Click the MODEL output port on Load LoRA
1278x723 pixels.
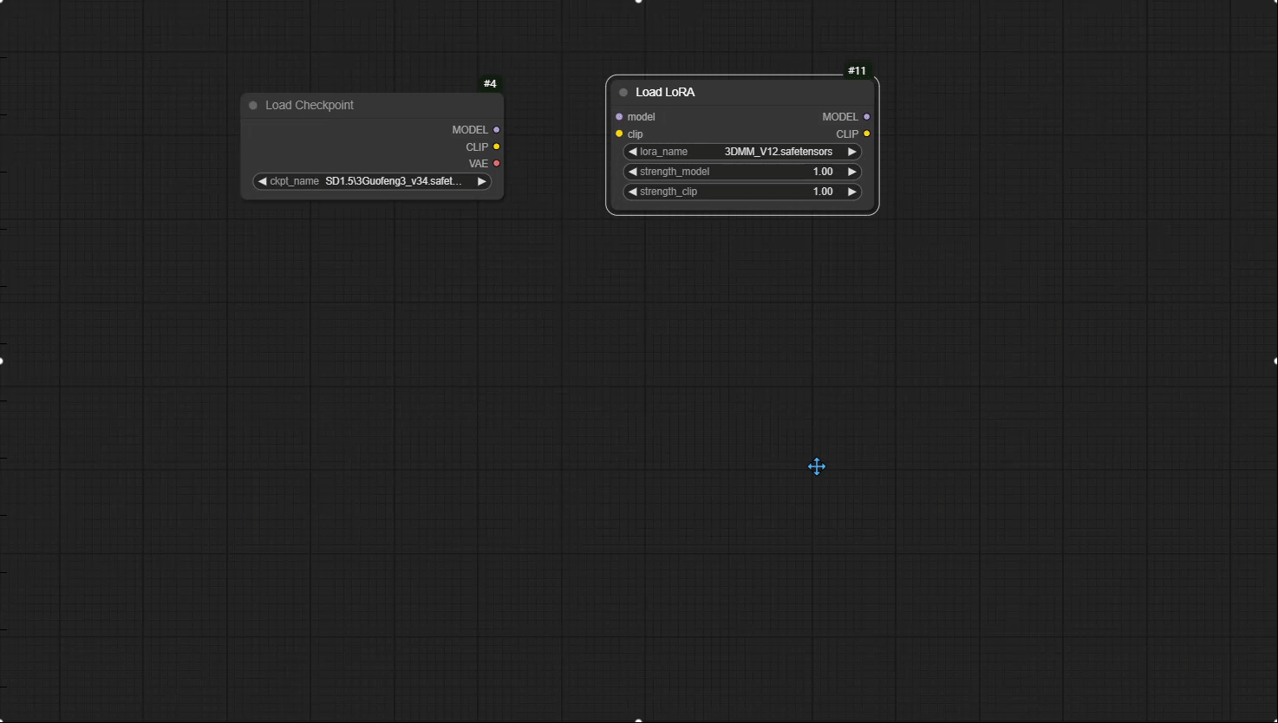(x=866, y=117)
